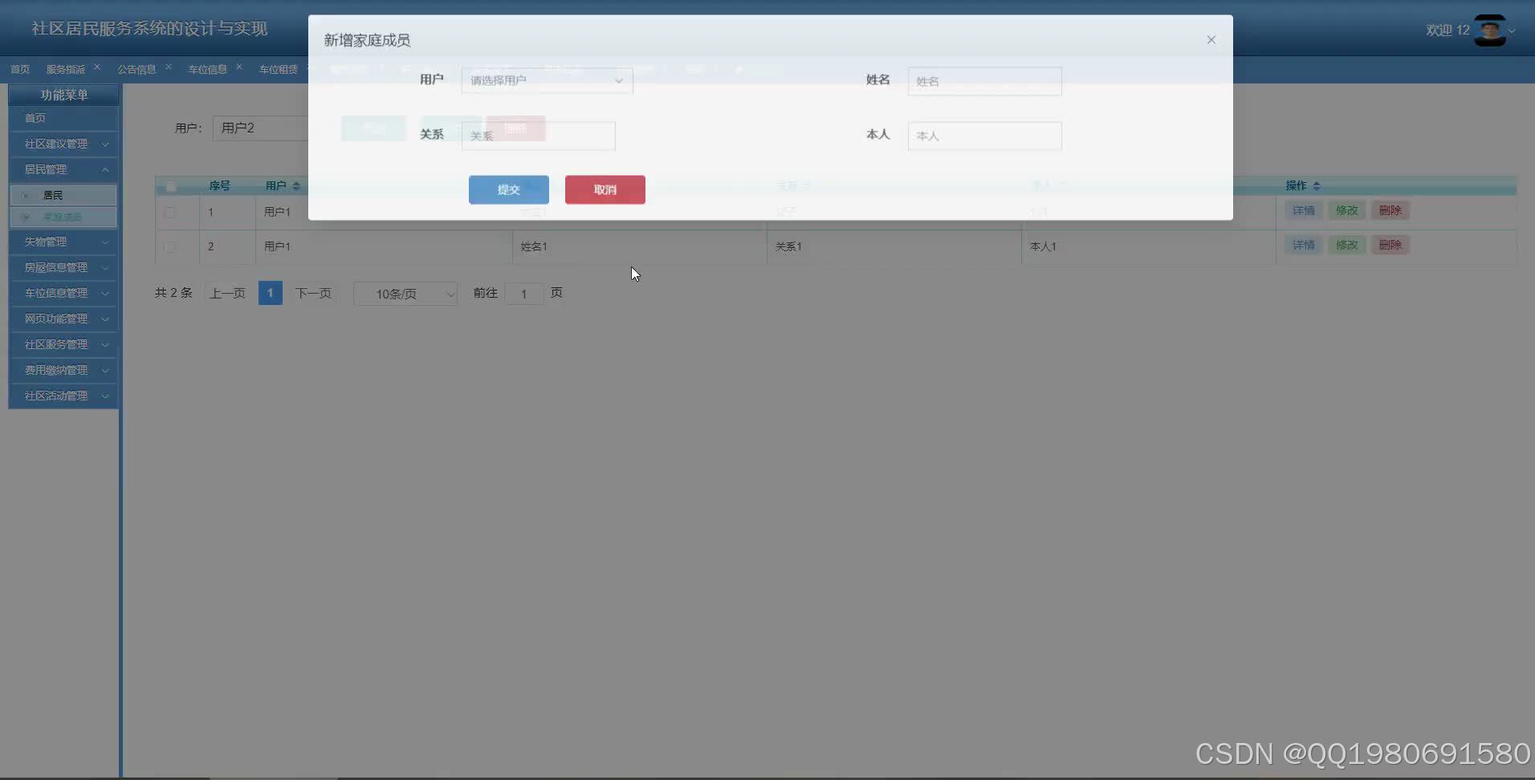Cancel the dialog with the 取消 button
The image size is (1535, 780).
pyautogui.click(x=605, y=189)
